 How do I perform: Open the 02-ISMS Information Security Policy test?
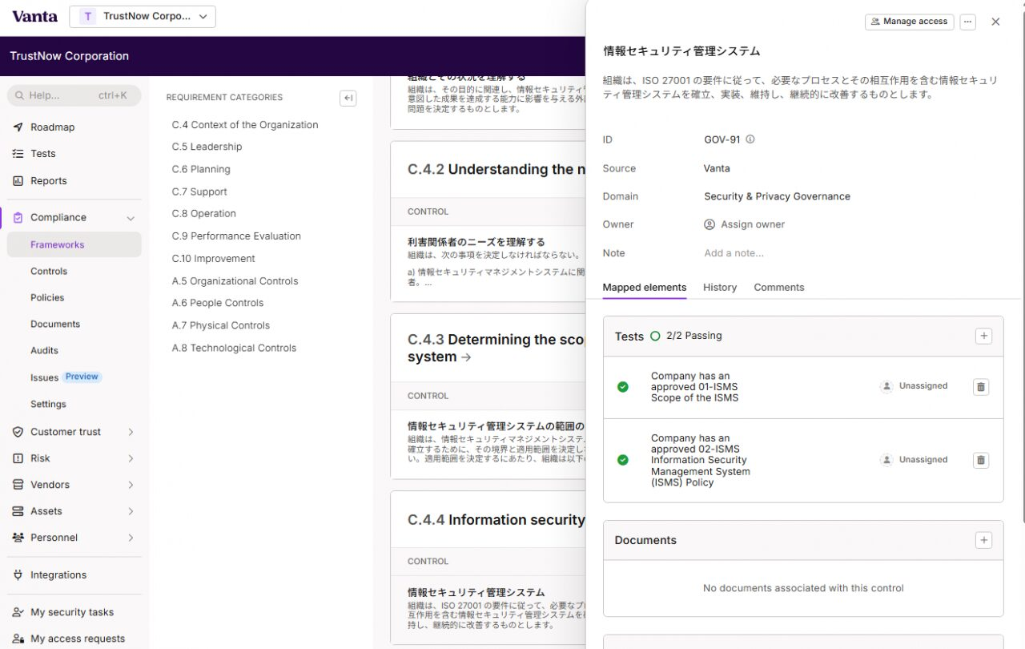[x=700, y=461]
